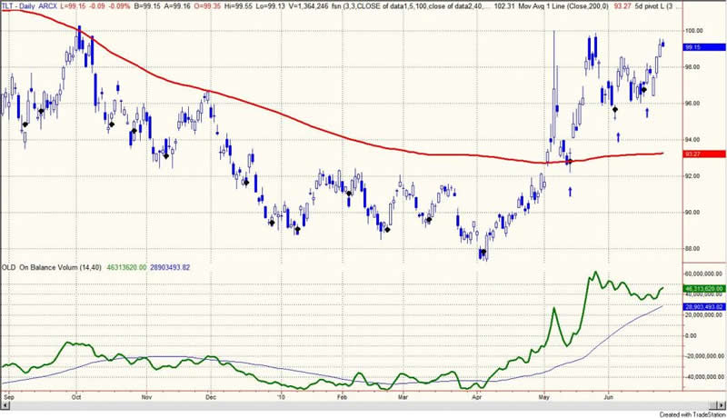Click the black diamond marker in early June

[614, 110]
